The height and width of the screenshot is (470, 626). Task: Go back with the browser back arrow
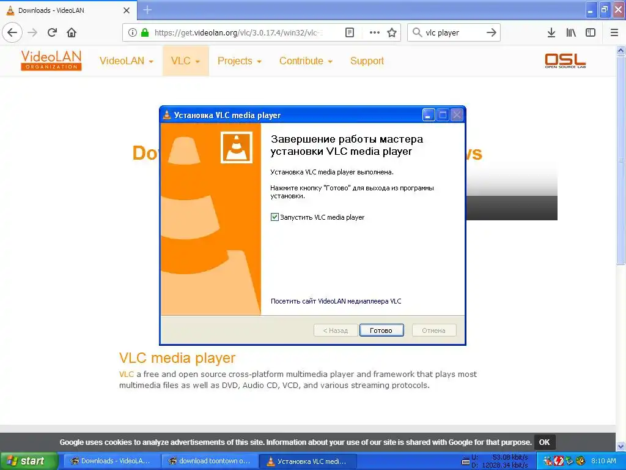tap(12, 32)
